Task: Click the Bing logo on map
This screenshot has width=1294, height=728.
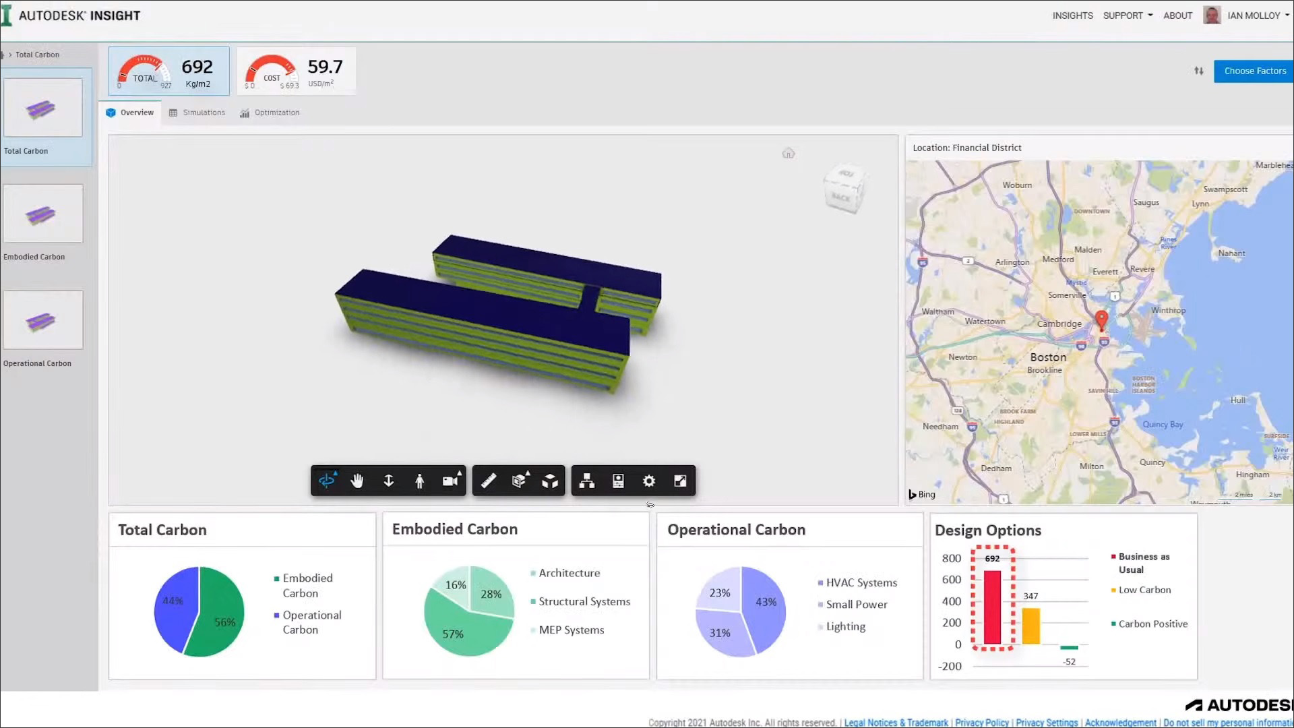Action: click(x=922, y=494)
